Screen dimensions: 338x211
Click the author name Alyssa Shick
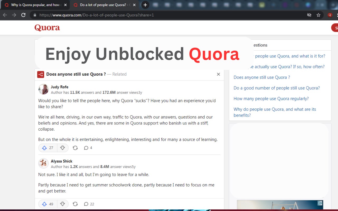[62, 161]
